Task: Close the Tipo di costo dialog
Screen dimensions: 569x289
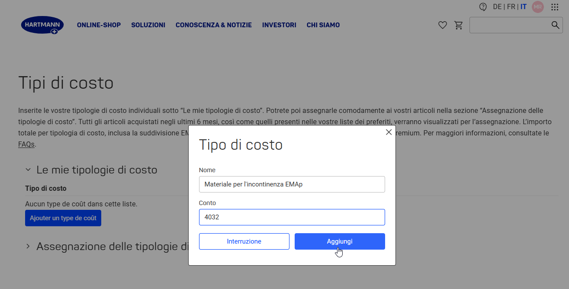Action: click(389, 132)
